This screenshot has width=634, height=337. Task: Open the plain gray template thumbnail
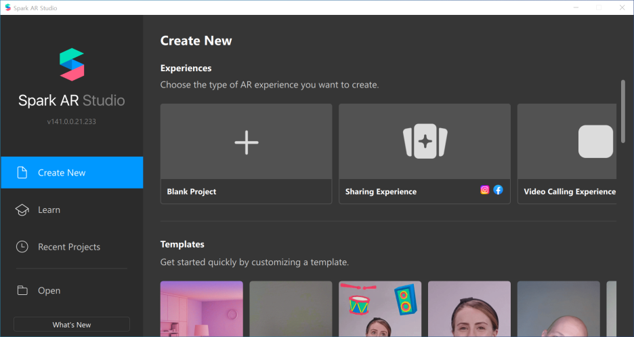point(291,309)
